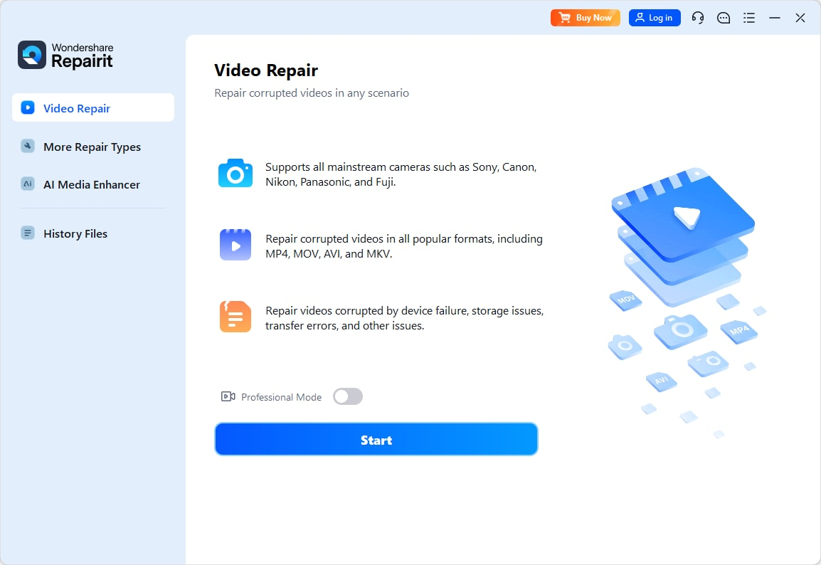Click the video formats play-file icon
This screenshot has width=821, height=565.
235,245
